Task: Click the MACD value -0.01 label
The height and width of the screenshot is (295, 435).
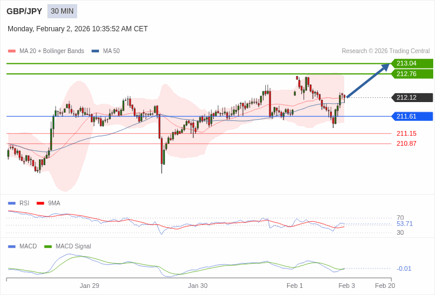Action: 404,268
